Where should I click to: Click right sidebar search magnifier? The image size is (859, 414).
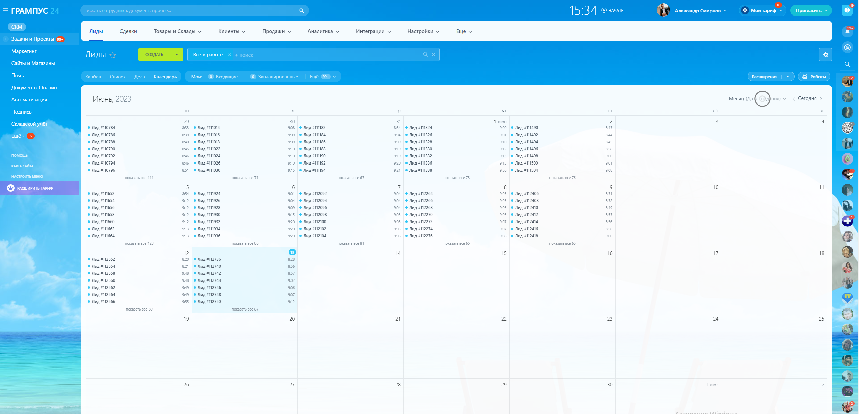click(x=847, y=64)
